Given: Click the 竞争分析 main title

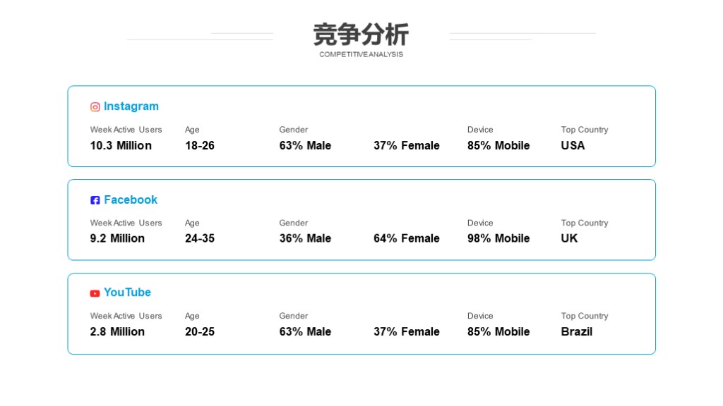Looking at the screenshot, I should pos(361,35).
